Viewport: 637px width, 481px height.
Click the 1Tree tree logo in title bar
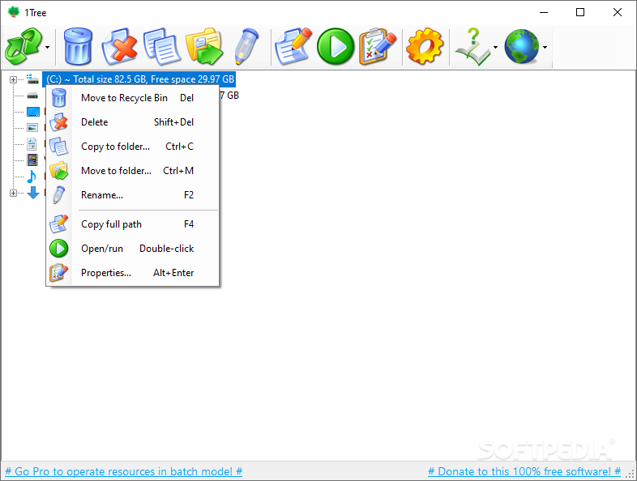14,12
